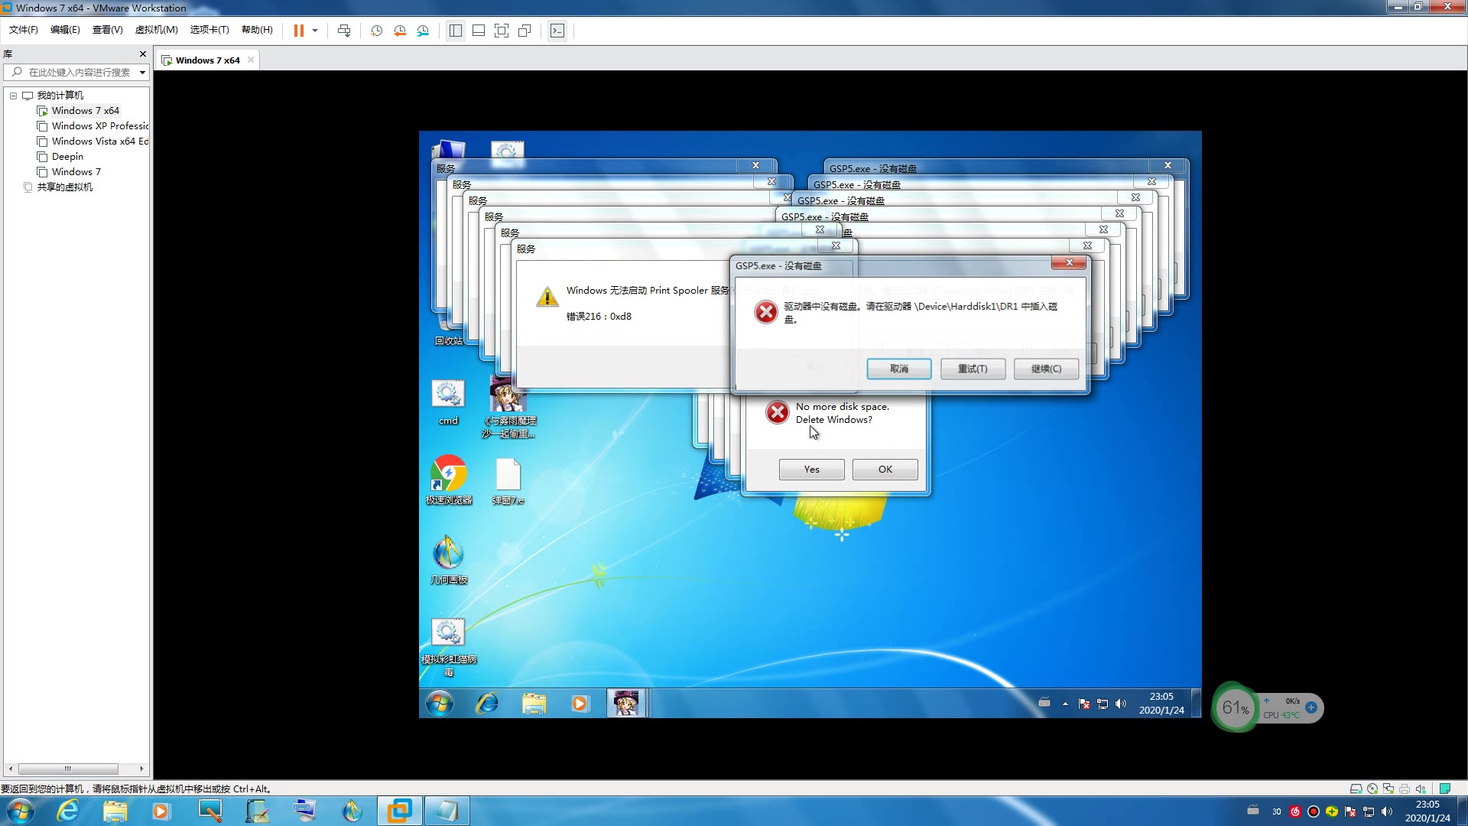Image resolution: width=1468 pixels, height=826 pixels.
Task: Toggle the library sidebar visibility
Action: point(456,31)
